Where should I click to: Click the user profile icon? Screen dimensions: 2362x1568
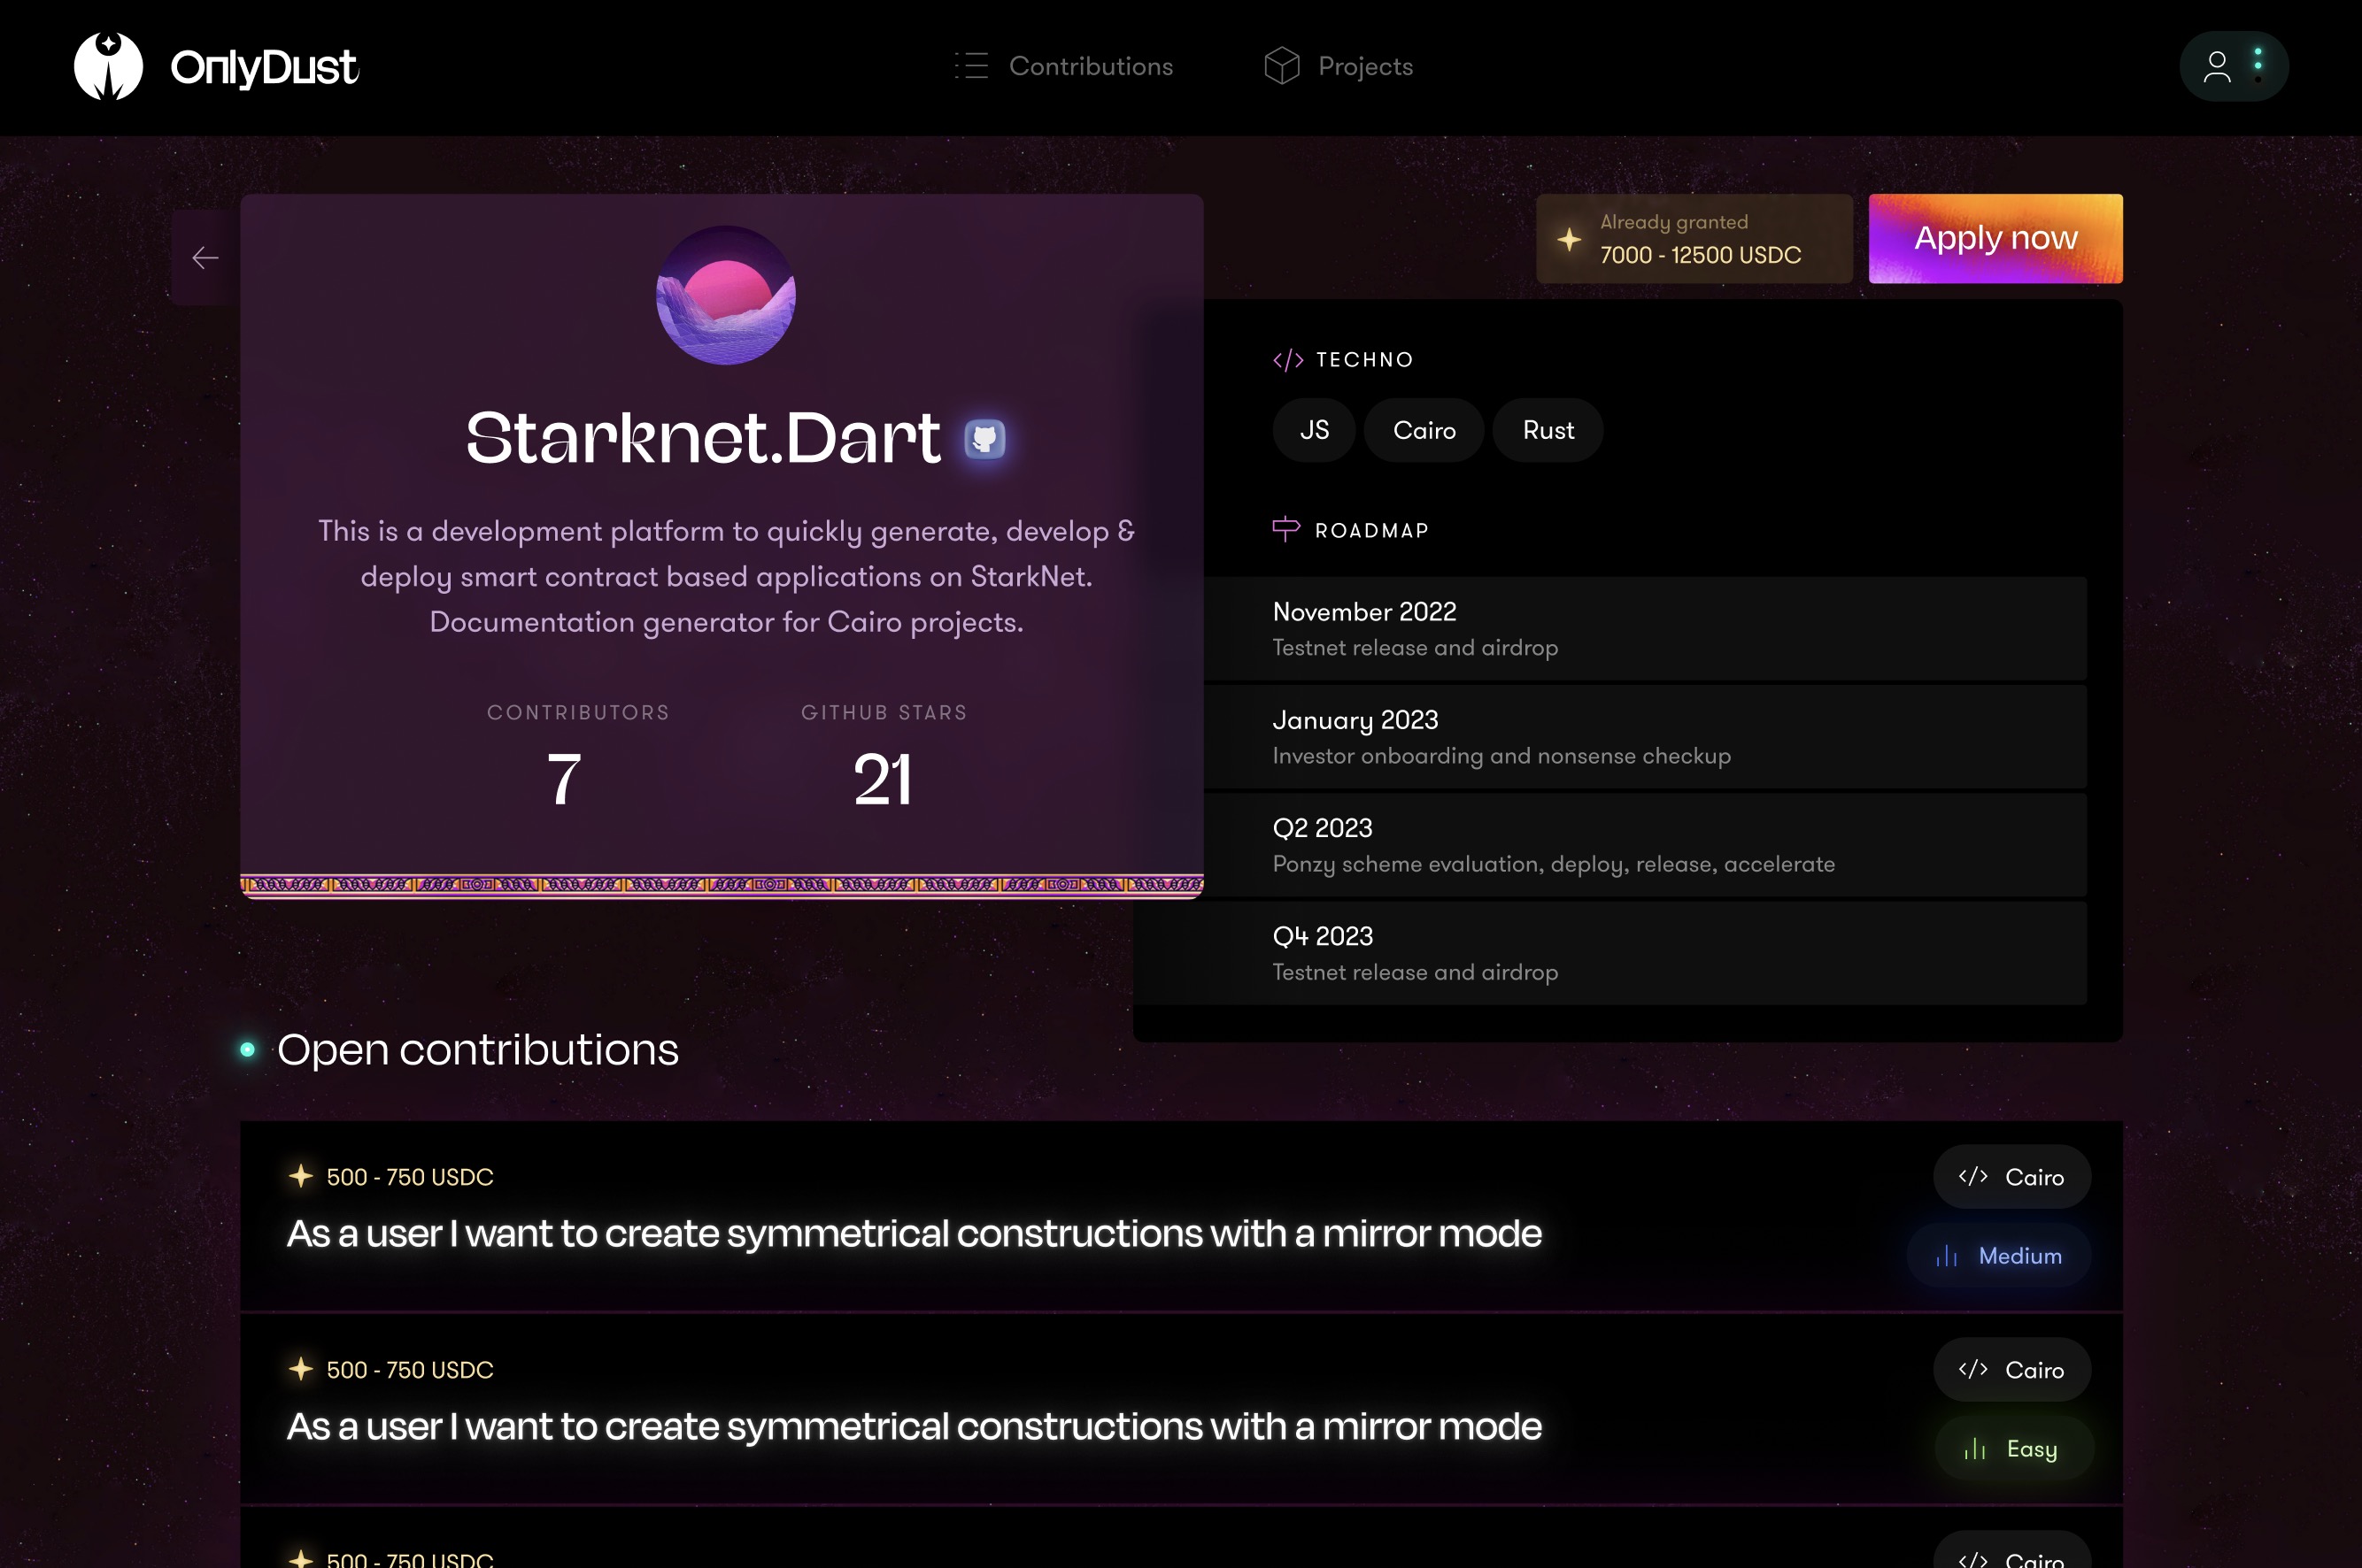tap(2217, 66)
